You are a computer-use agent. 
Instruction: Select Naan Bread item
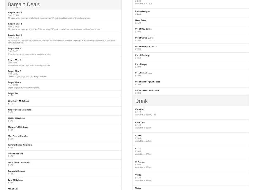click(190, 22)
